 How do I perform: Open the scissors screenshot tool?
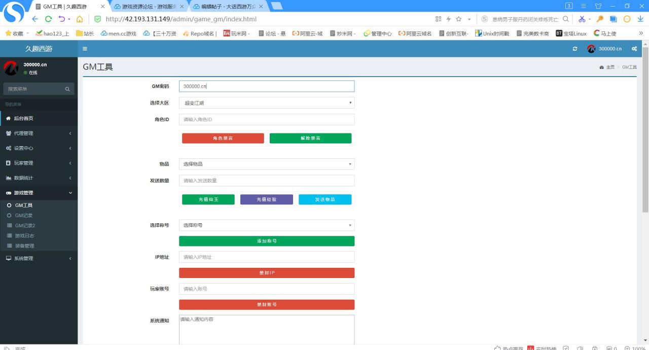point(582,19)
